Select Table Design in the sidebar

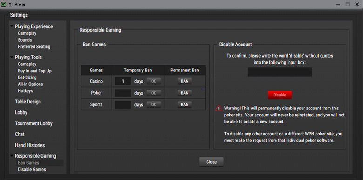coord(28,102)
